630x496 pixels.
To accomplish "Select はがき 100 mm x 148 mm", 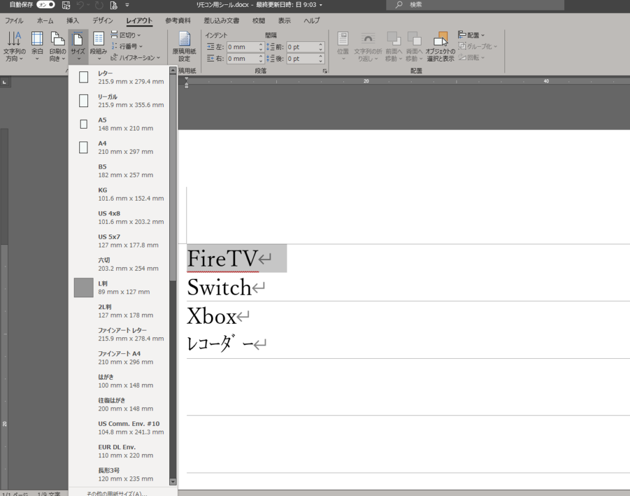I will (119, 381).
